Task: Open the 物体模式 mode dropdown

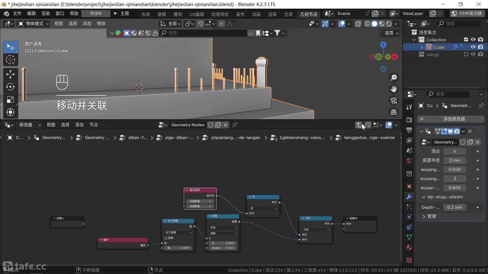Action: [x=33, y=24]
